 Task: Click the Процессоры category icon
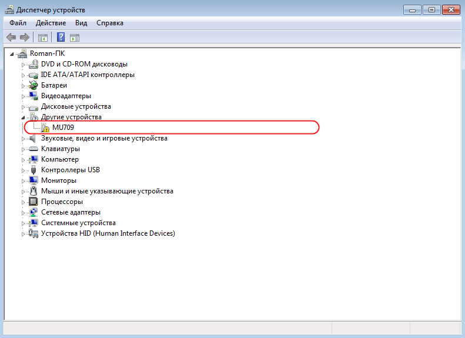[34, 202]
